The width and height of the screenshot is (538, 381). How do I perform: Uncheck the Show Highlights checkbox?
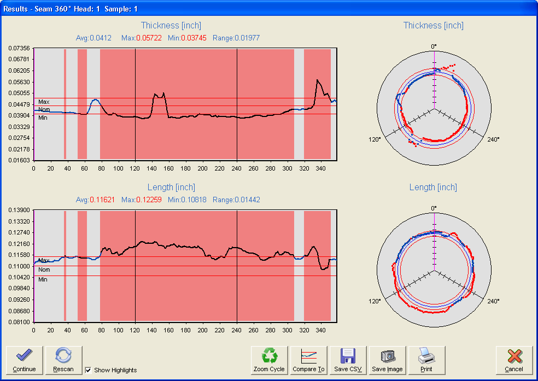[89, 370]
